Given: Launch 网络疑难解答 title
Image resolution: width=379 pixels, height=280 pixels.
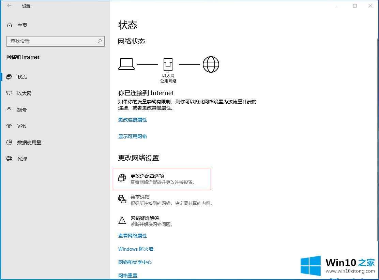Looking at the screenshot, I should [145, 218].
